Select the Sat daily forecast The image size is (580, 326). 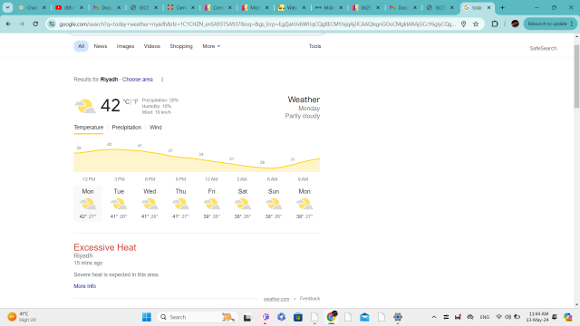(x=243, y=204)
